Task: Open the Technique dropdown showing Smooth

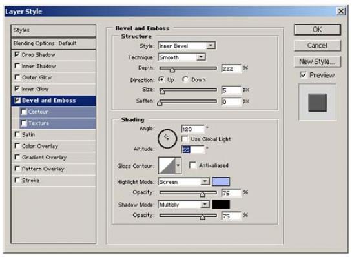Action: coord(181,57)
